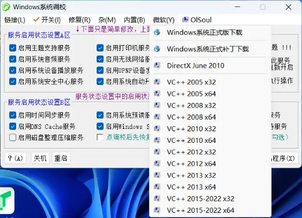This screenshot has height=218, width=302.
Task: Toggle 启用时间同步服务 checkbox
Action: 13,115
